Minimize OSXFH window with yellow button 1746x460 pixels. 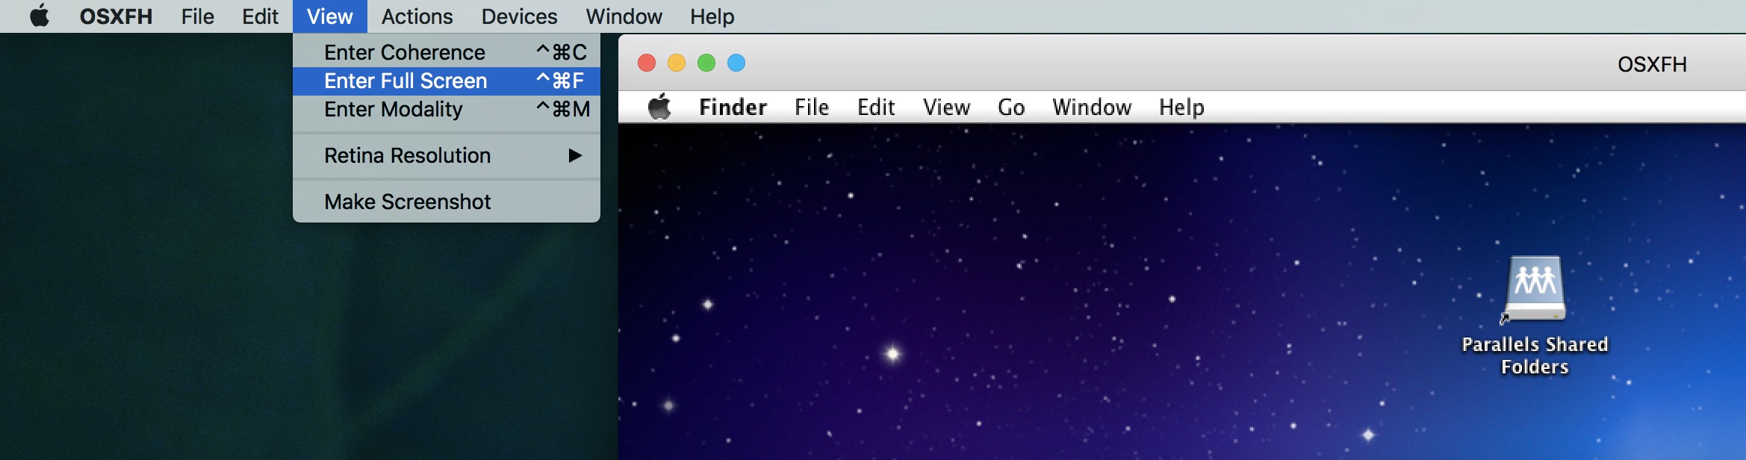677,63
